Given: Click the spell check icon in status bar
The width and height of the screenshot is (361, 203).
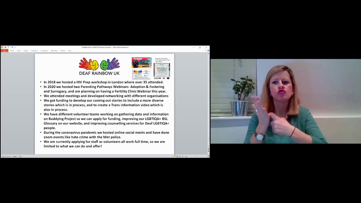Looking at the screenshot, I should [20, 156].
